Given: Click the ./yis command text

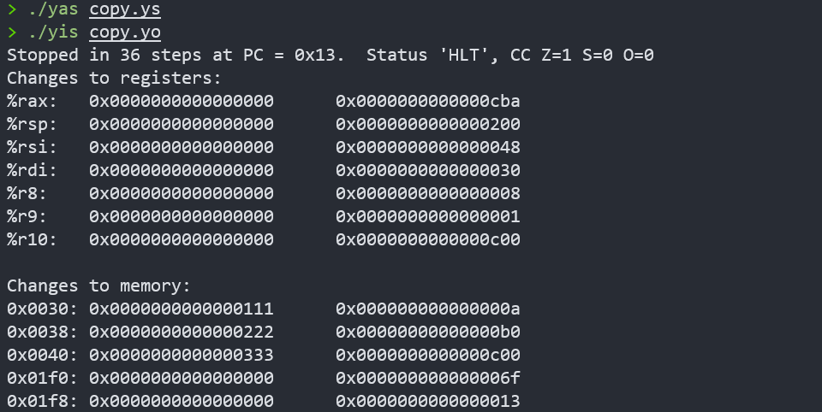Looking at the screenshot, I should [54, 33].
